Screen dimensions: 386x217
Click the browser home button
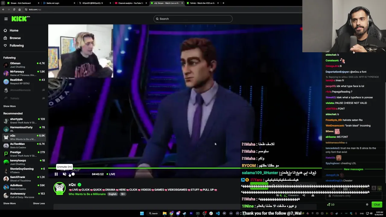coord(19,9)
